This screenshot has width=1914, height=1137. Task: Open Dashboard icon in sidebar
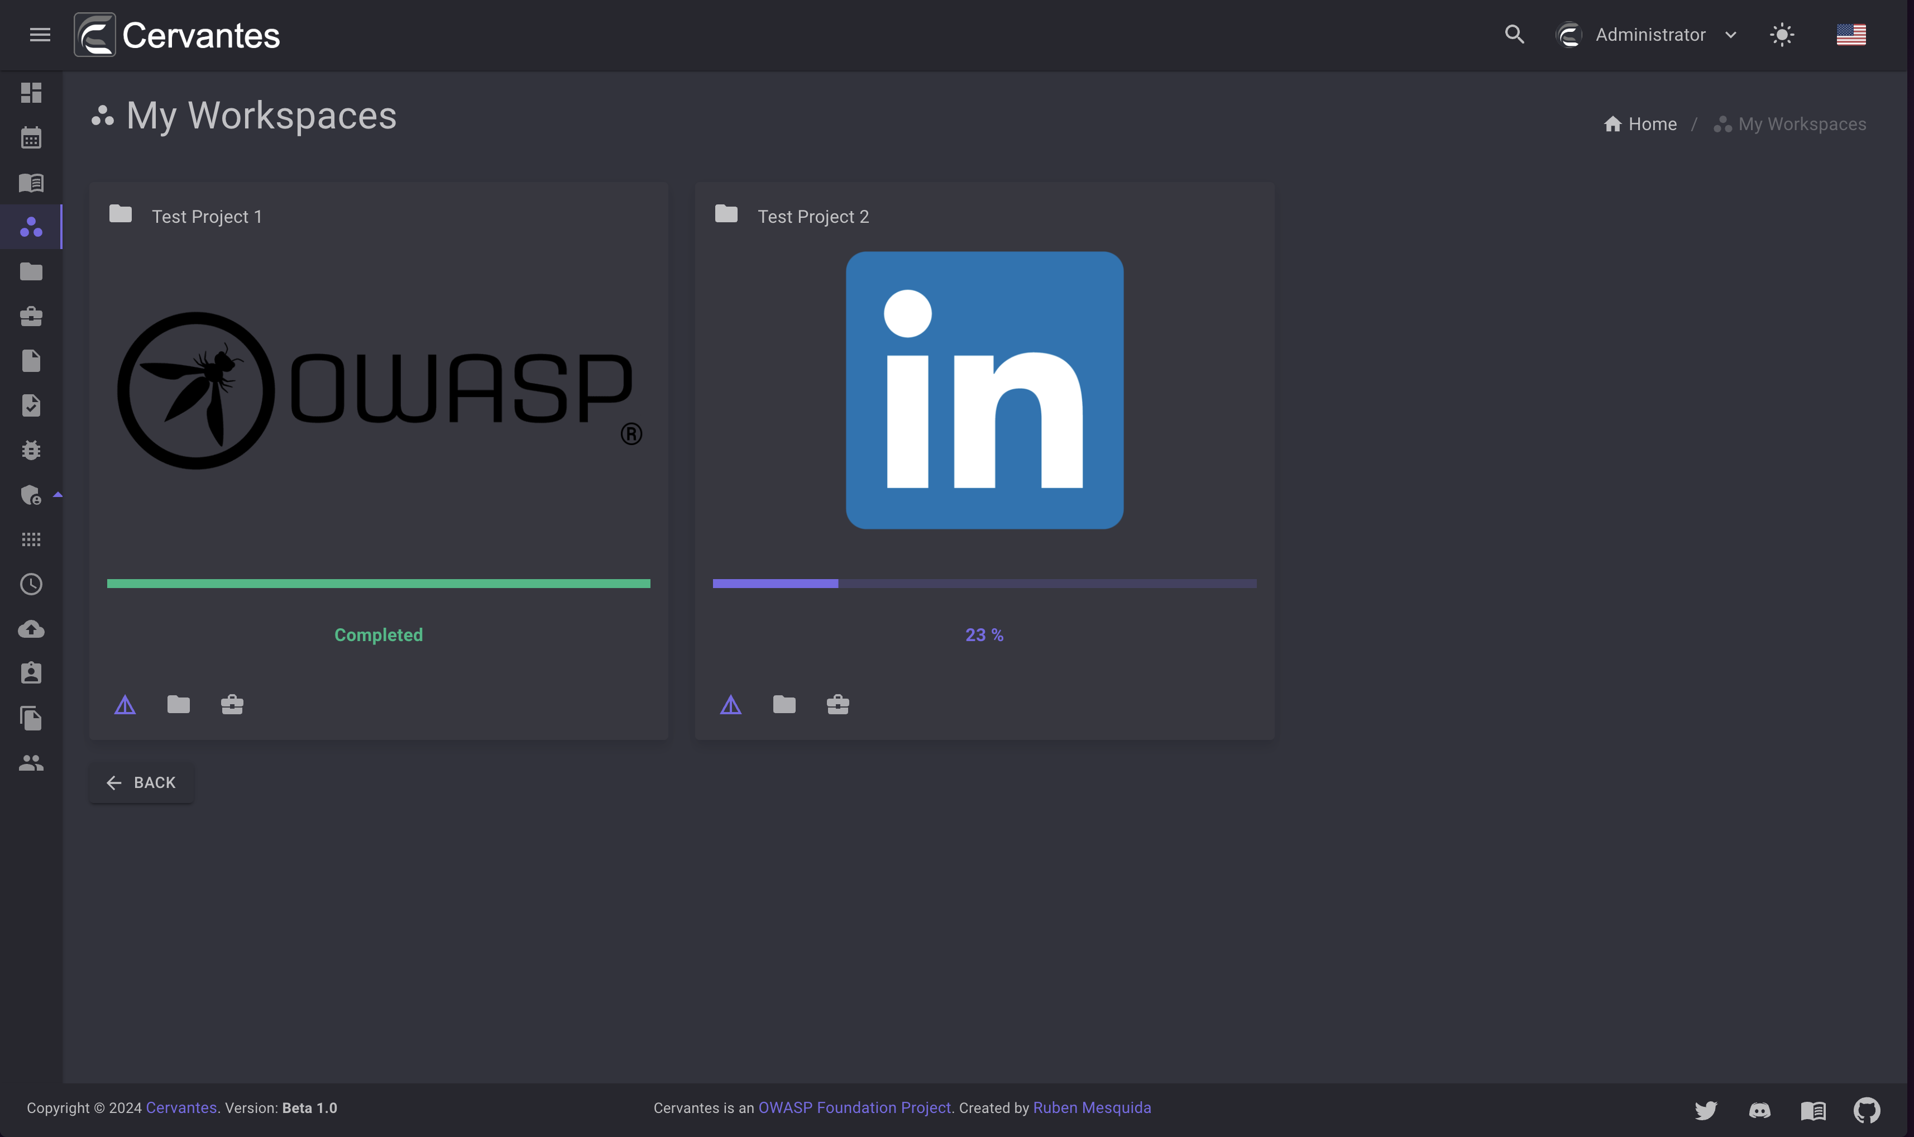31,93
